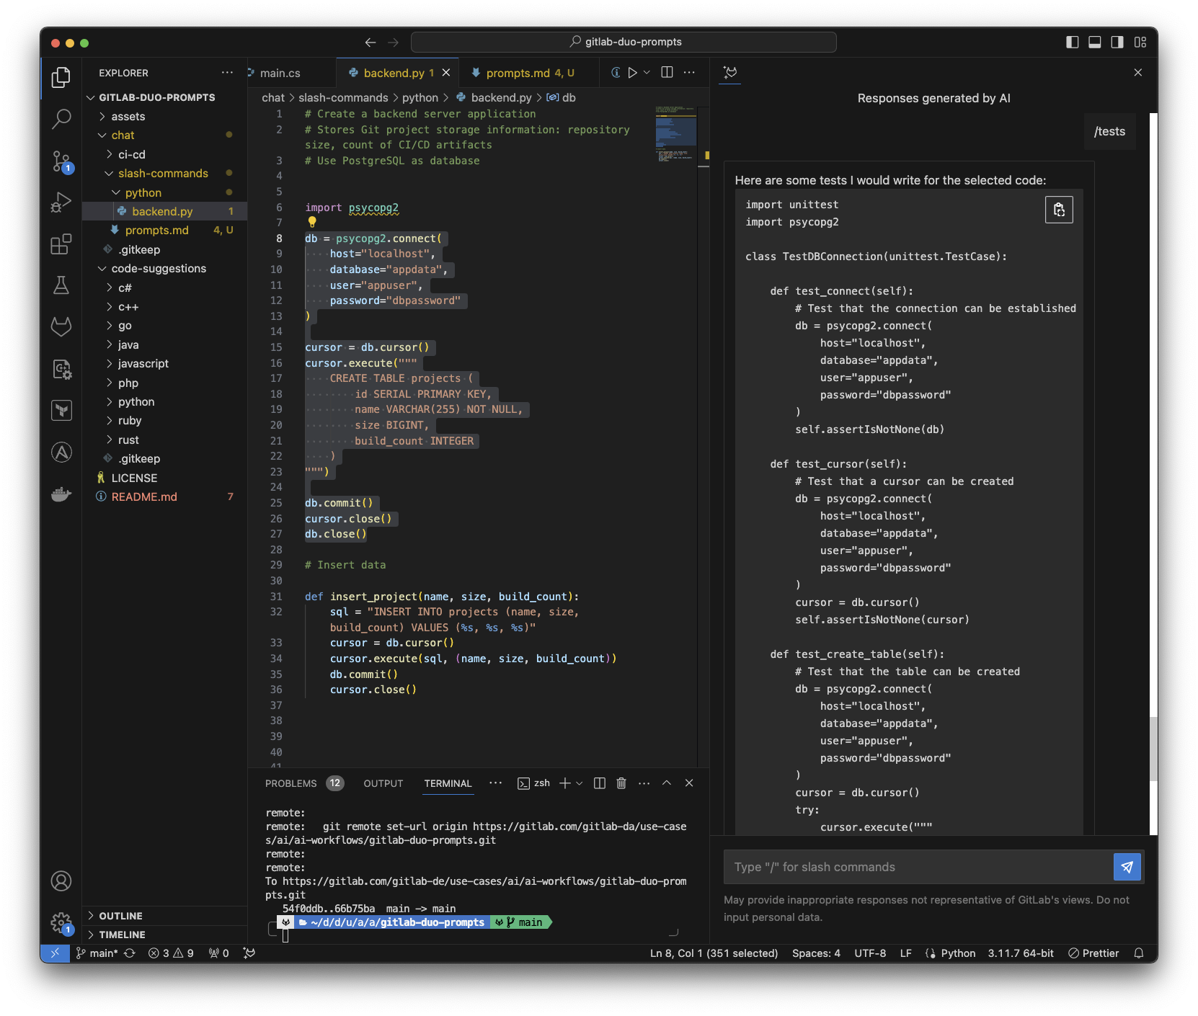Select the TERMINAL panel tab
Image resolution: width=1198 pixels, height=1016 pixels.
[448, 783]
